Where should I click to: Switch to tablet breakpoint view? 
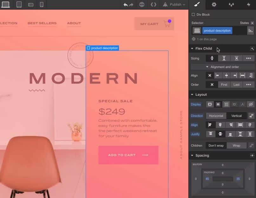[x=19, y=4]
